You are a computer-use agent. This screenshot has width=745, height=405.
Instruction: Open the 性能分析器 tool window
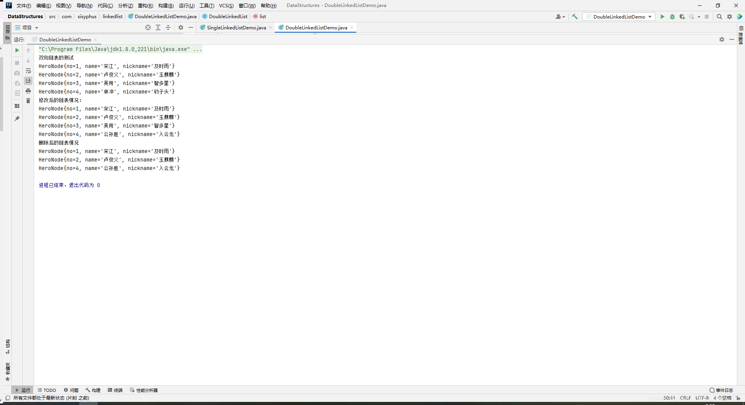tap(144, 390)
